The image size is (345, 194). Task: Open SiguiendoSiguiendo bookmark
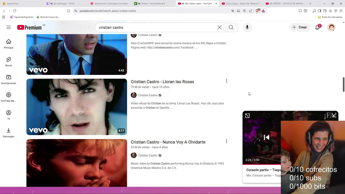click(22, 17)
